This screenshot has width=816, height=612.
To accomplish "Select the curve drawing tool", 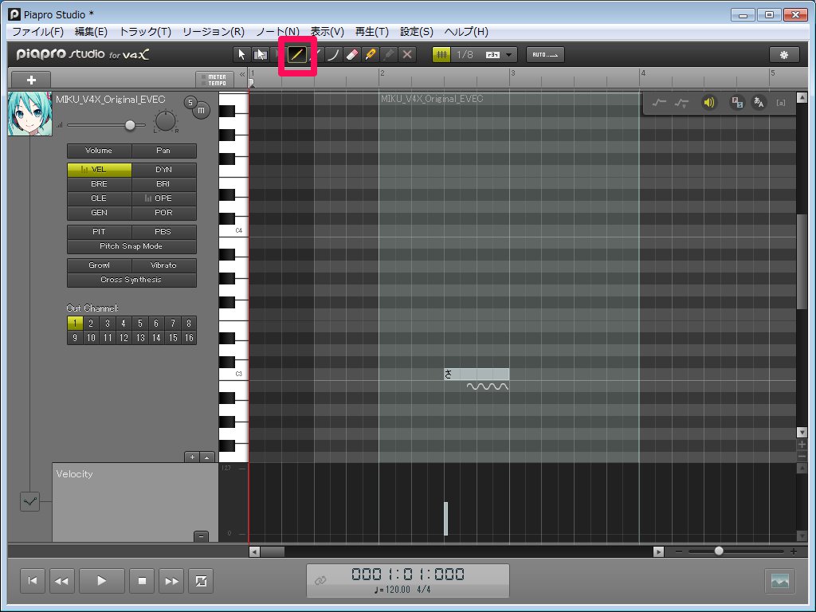I will (x=334, y=55).
